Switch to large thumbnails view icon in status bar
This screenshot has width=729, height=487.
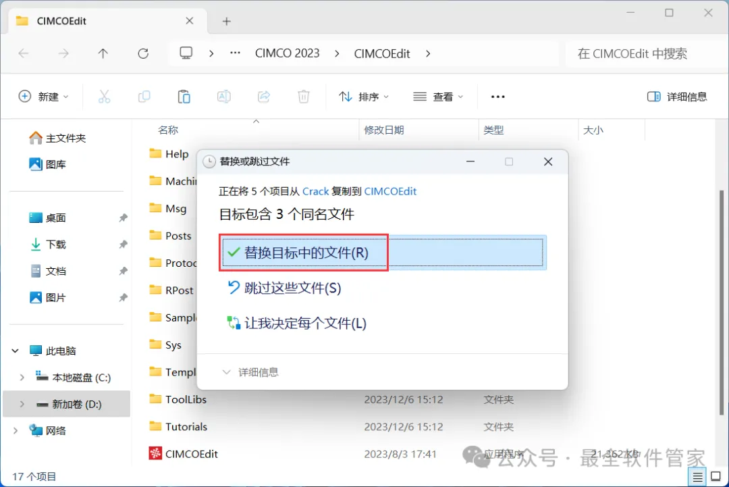point(716,477)
